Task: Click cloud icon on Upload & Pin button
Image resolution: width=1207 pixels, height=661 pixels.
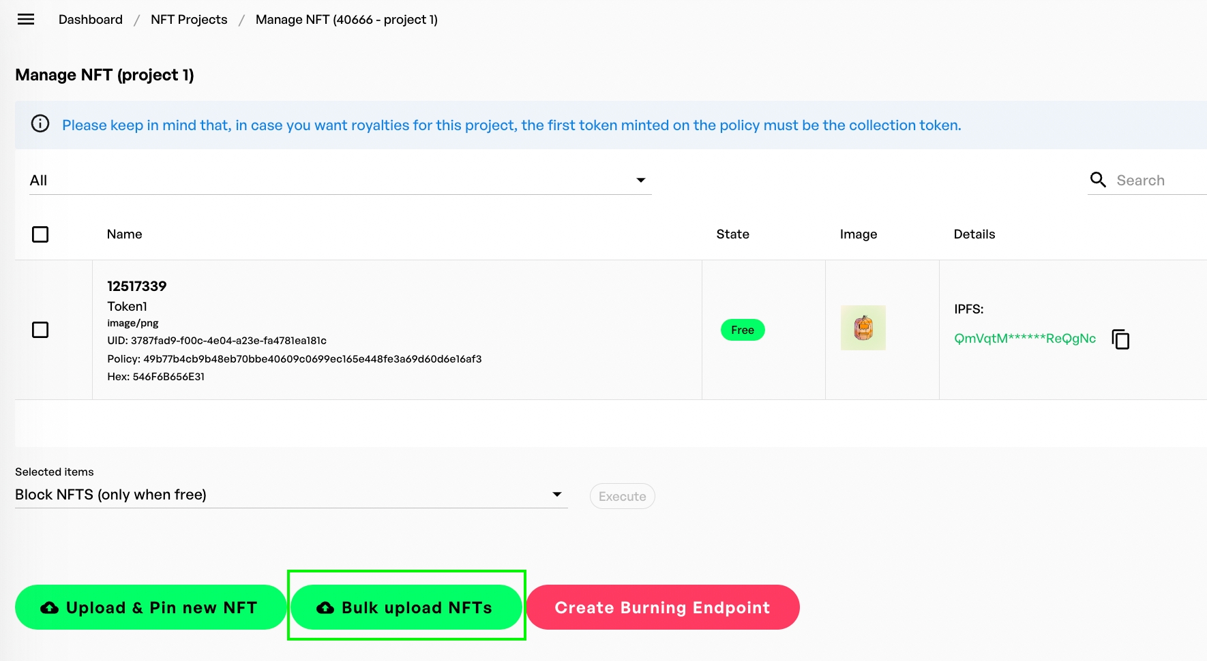Action: [50, 608]
